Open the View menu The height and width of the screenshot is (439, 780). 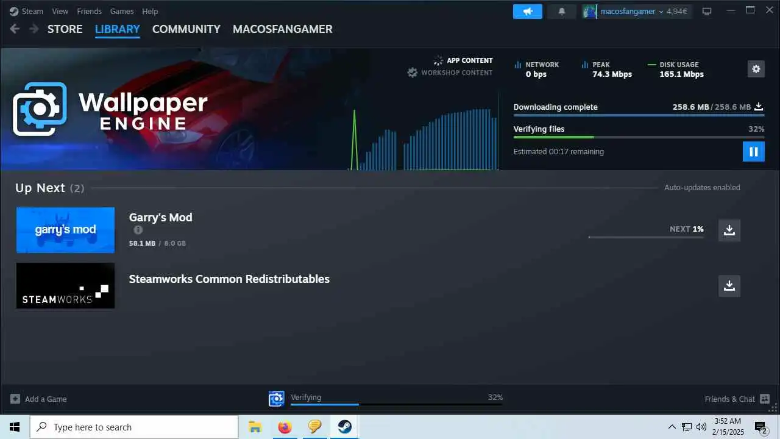tap(60, 11)
